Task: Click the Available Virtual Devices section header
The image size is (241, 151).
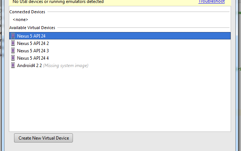Action: click(32, 28)
